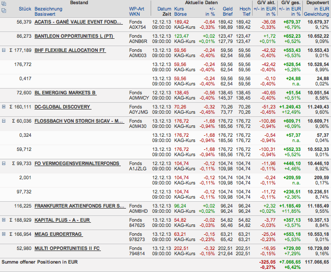This screenshot has width=331, height=272.
Task: Sort by the Datum column header
Action: click(164, 9)
